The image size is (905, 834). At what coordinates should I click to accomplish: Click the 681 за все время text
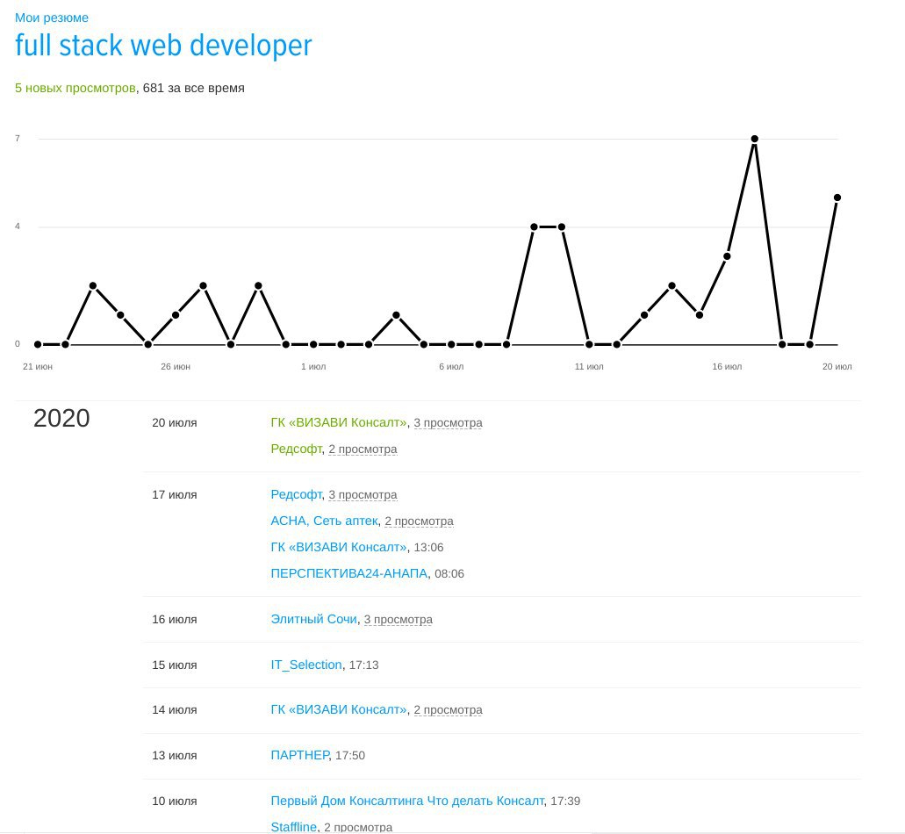pos(193,89)
